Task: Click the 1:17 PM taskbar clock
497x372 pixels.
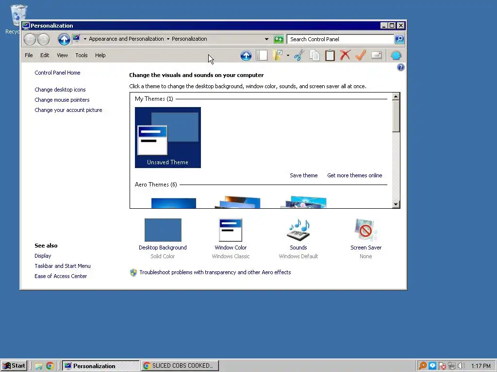Action: pyautogui.click(x=480, y=366)
